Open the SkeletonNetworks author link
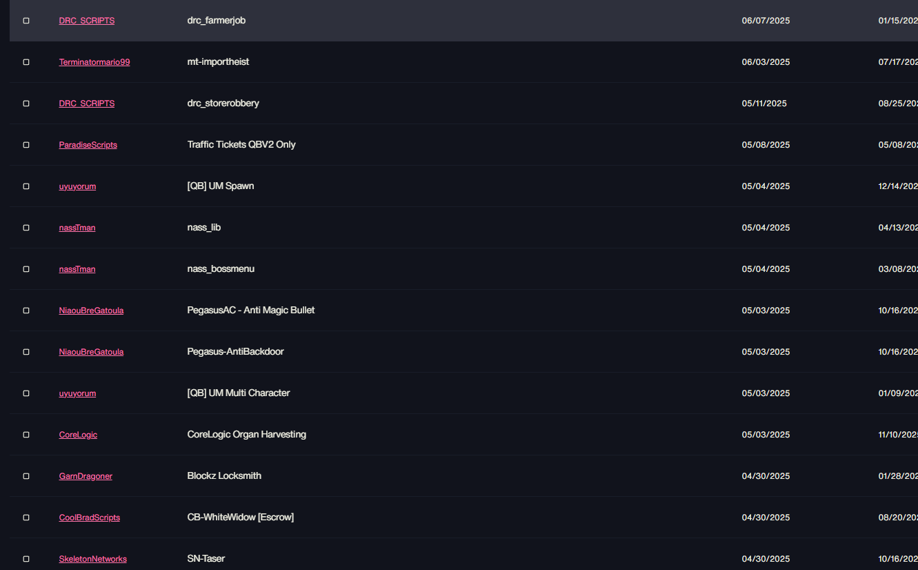Viewport: 918px width, 570px height. 93,559
